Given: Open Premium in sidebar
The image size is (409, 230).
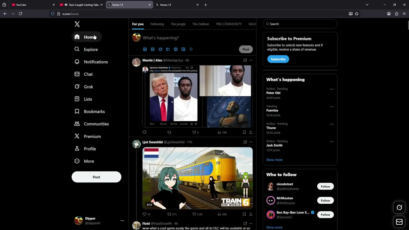Looking at the screenshot, I should point(88,136).
